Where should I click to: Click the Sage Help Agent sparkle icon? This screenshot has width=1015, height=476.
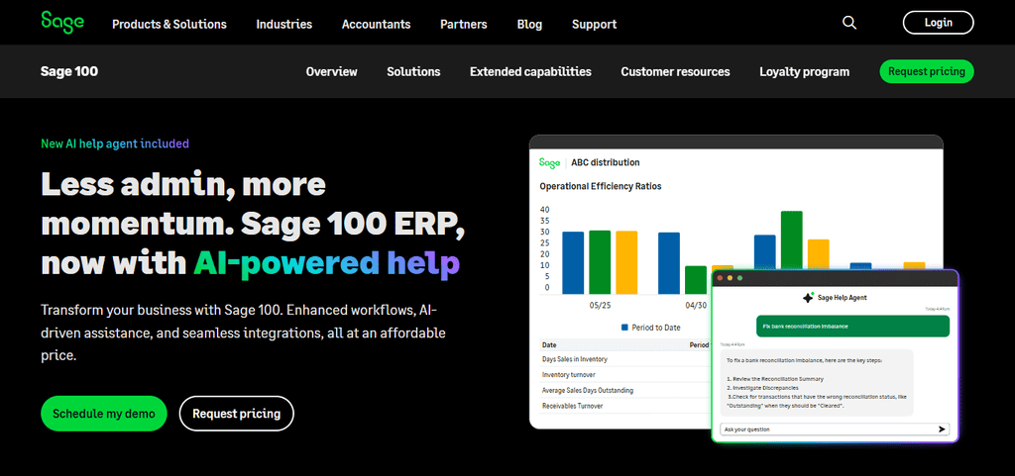808,298
